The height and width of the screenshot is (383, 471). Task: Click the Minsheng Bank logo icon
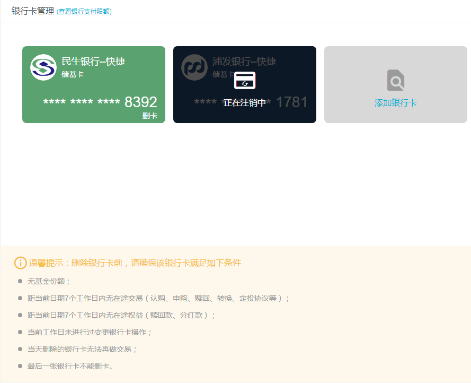(43, 67)
